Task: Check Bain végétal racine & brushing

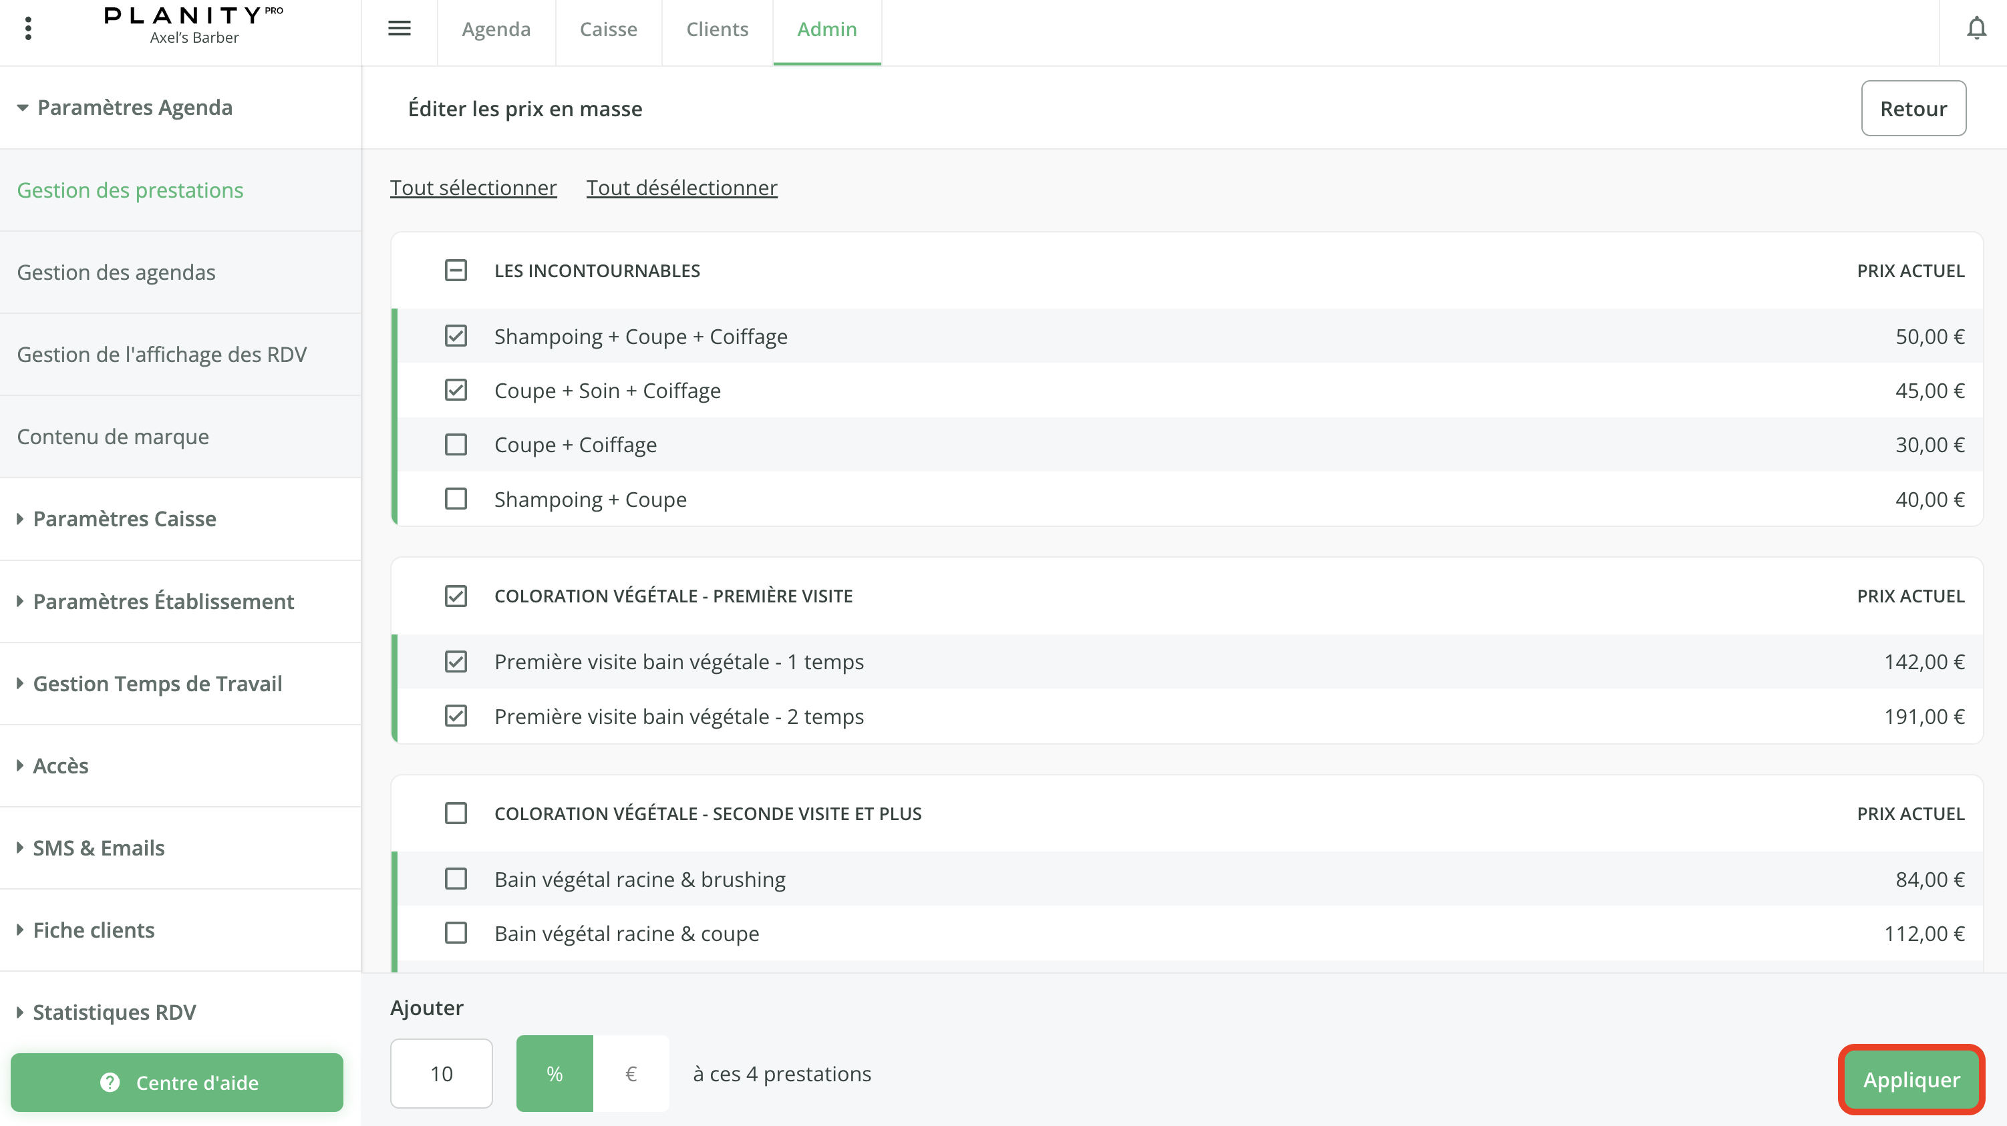Action: (x=456, y=879)
